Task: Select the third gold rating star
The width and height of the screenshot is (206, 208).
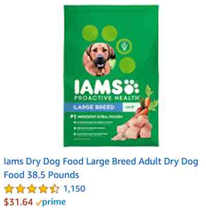Action: (32, 189)
